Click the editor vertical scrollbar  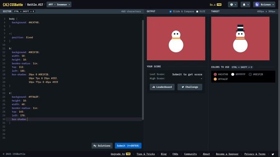143,69
